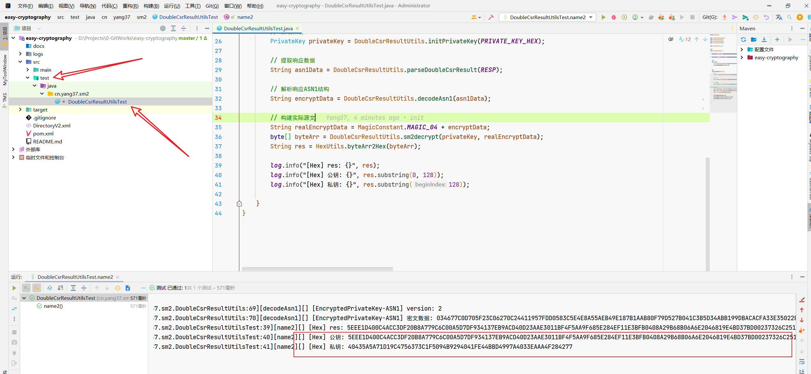Click the name2 breadcrumb in navigation bar
811x374 pixels.
pyautogui.click(x=245, y=17)
